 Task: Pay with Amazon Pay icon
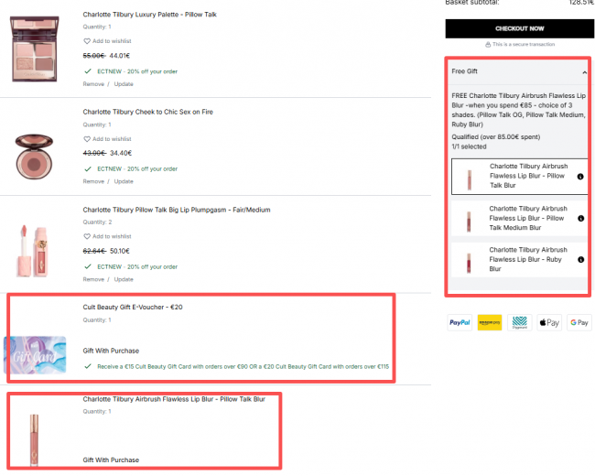(490, 322)
